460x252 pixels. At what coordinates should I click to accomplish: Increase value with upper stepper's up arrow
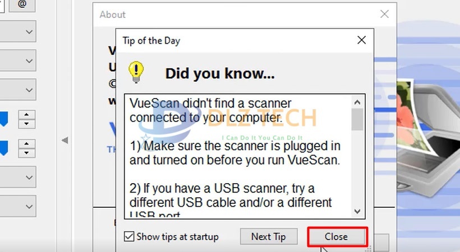[x=27, y=115]
